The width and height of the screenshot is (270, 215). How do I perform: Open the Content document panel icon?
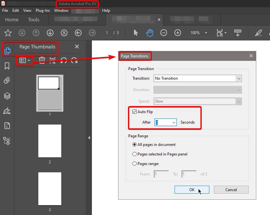7,125
